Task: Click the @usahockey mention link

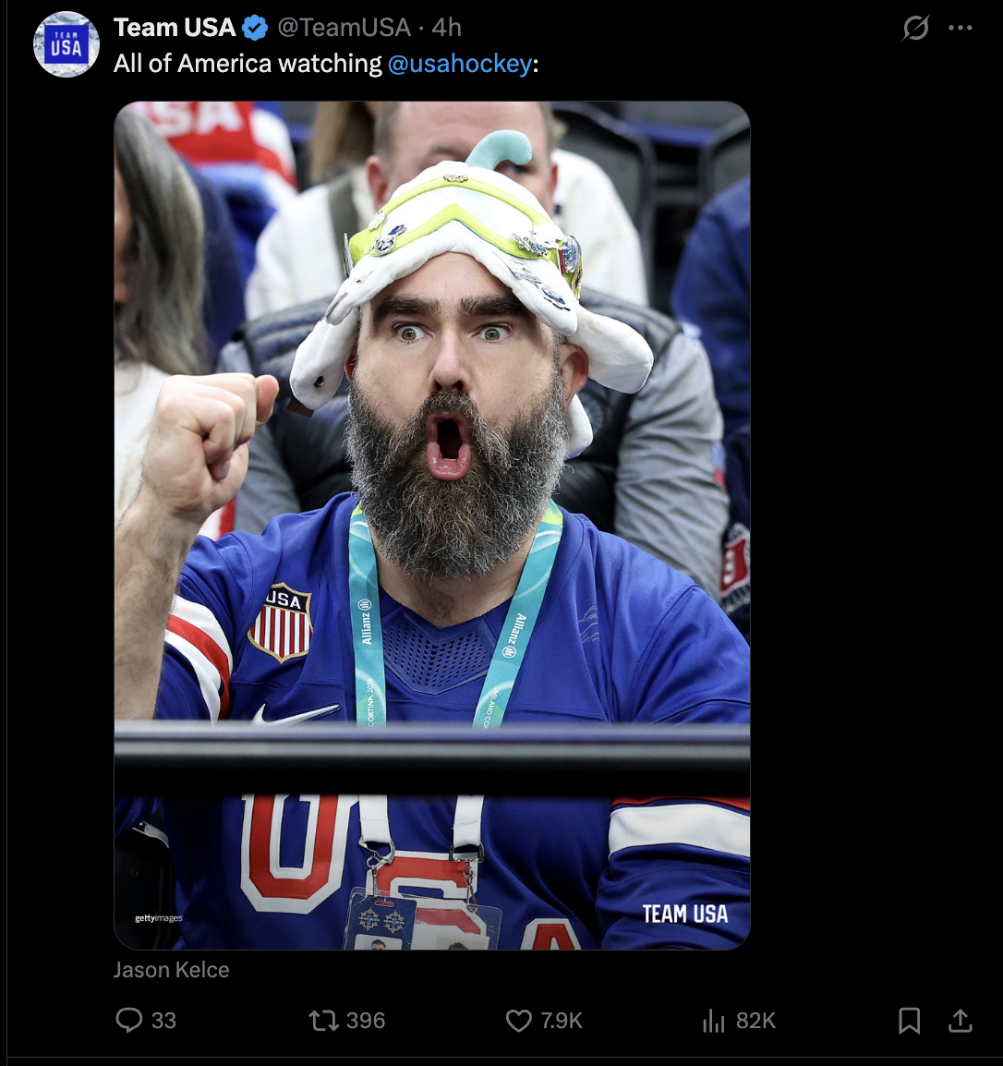Action: click(x=460, y=64)
